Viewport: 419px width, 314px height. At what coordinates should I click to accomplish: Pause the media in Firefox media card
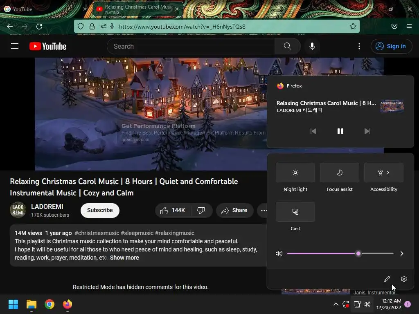click(340, 131)
